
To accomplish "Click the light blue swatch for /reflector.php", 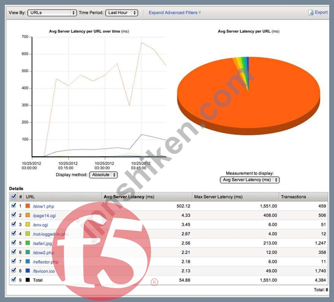I will 28,262.
